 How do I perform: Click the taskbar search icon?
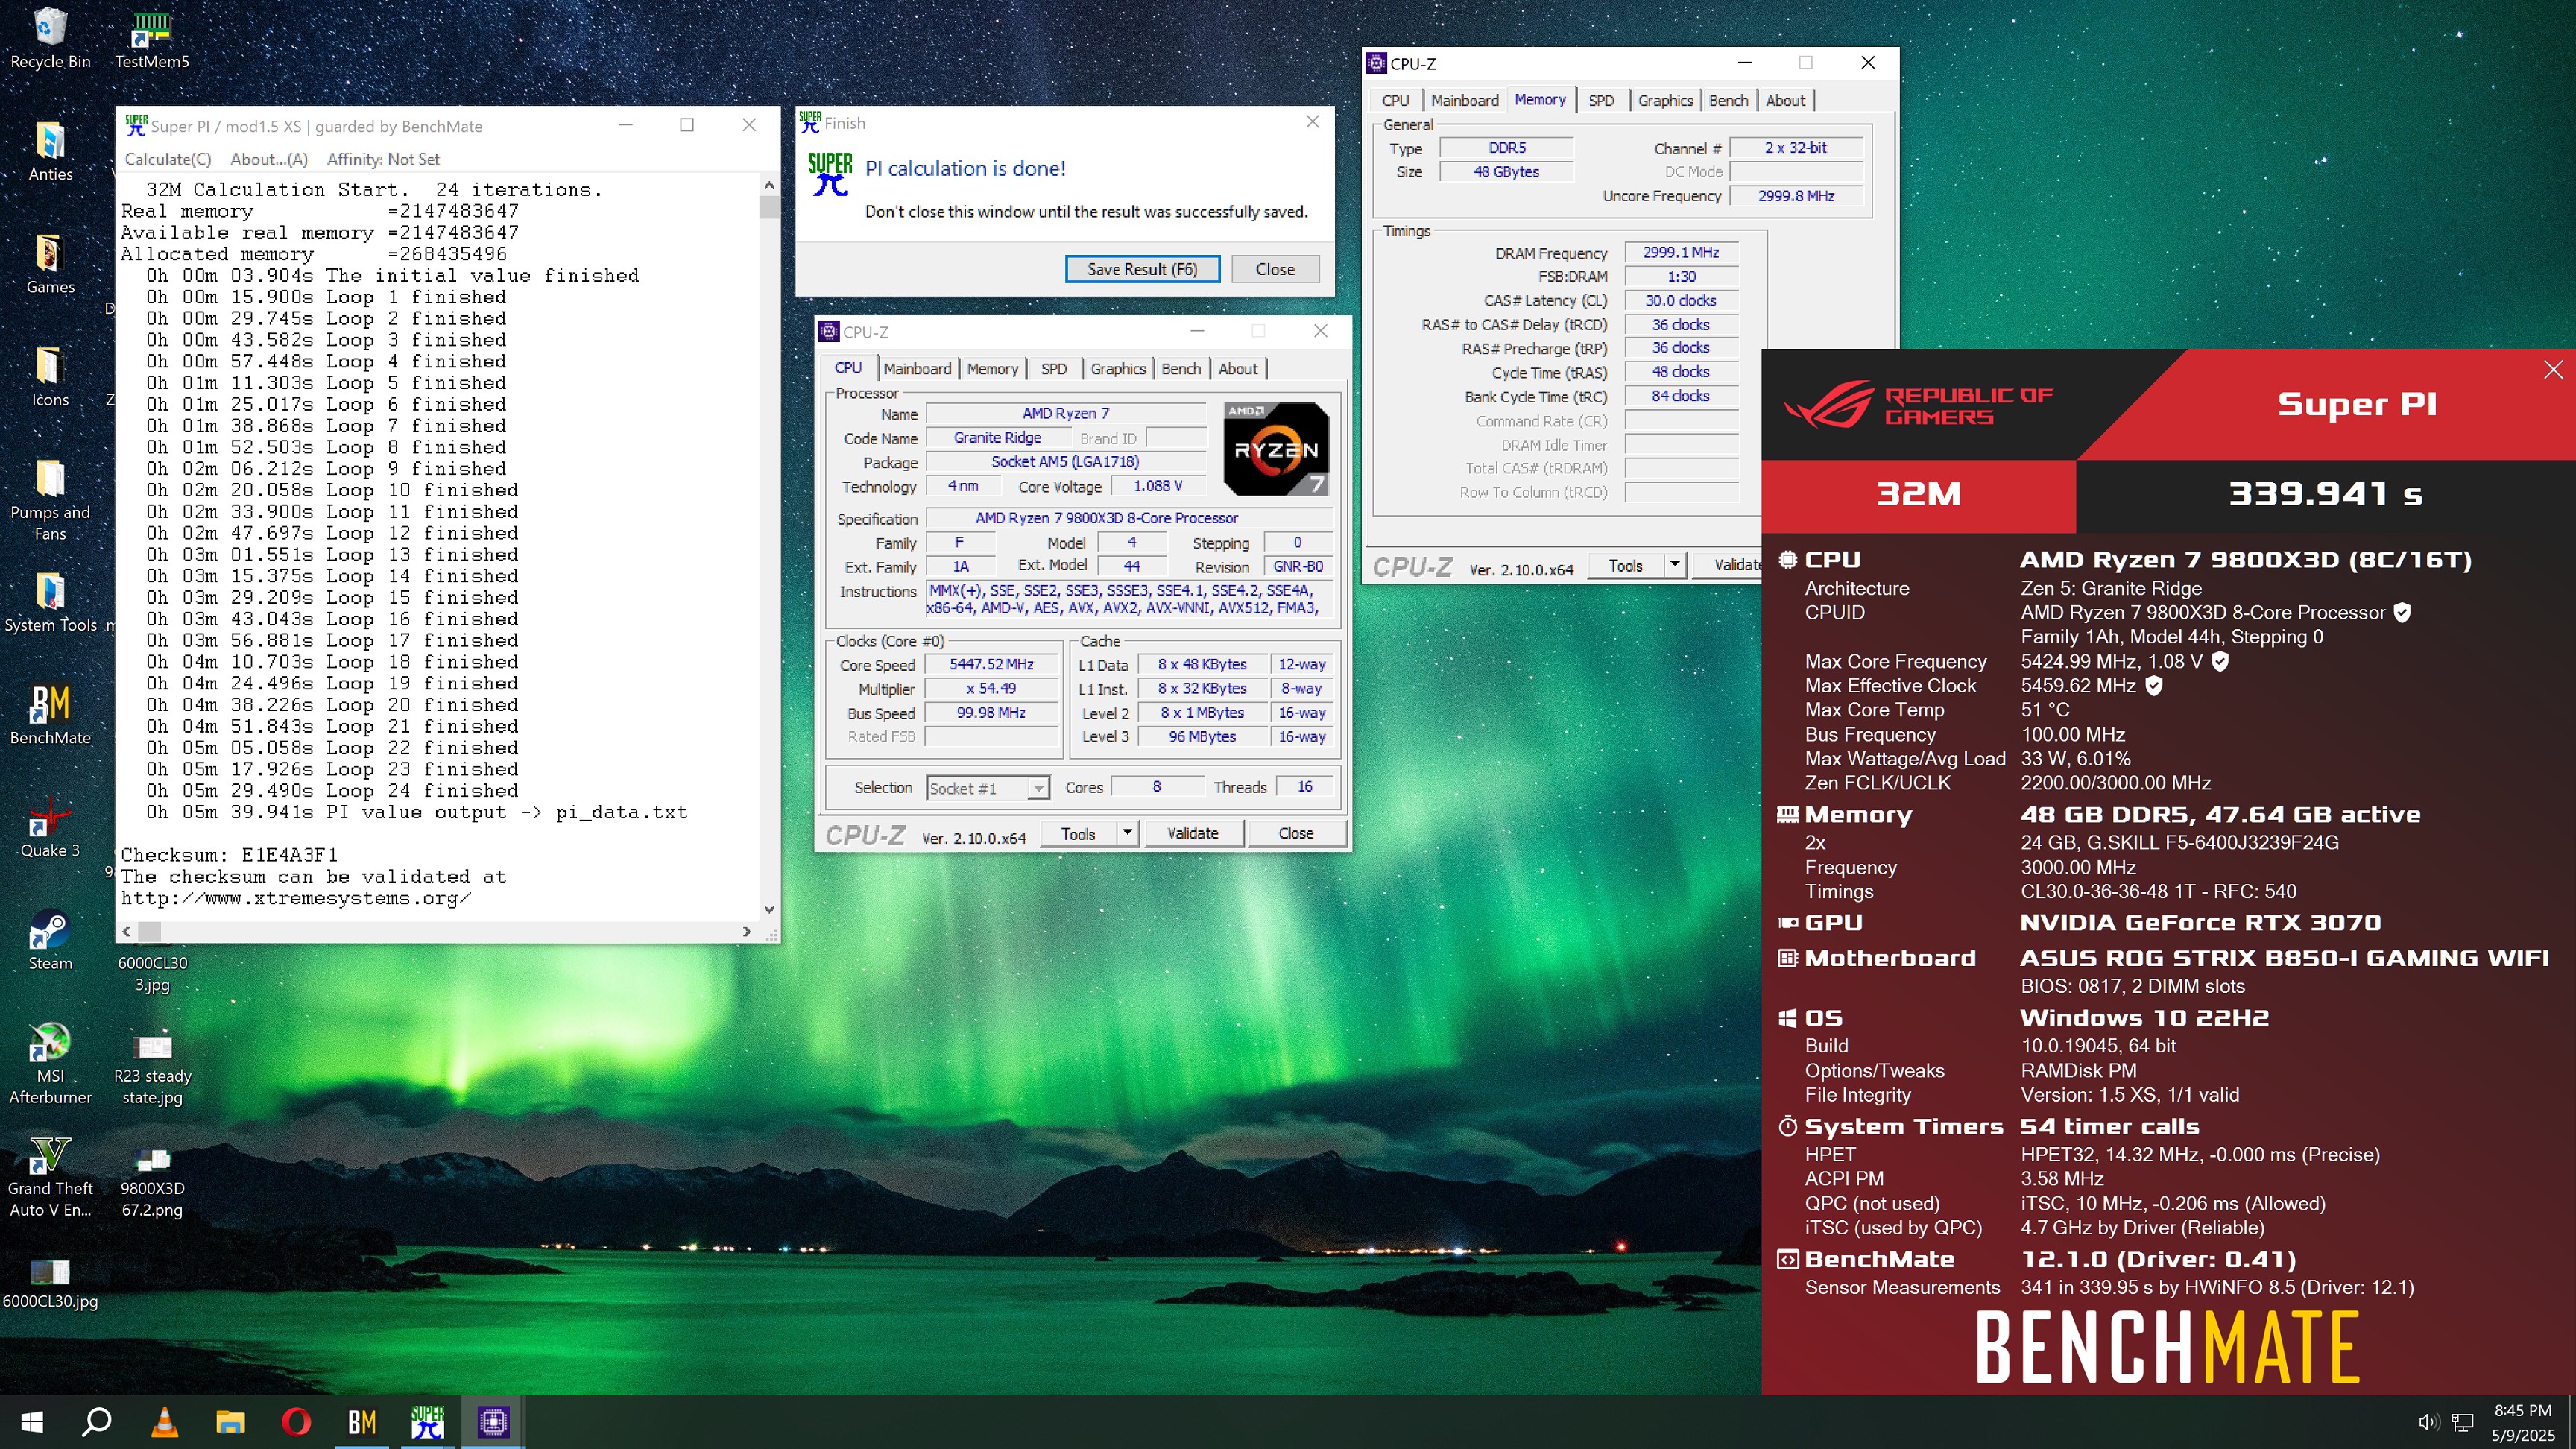pos(97,1421)
